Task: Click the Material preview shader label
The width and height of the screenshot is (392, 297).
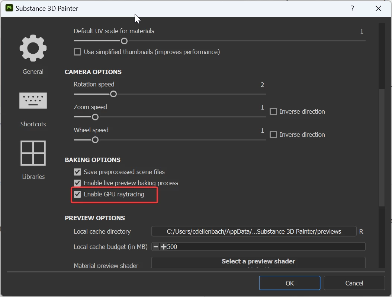Action: pyautogui.click(x=106, y=265)
